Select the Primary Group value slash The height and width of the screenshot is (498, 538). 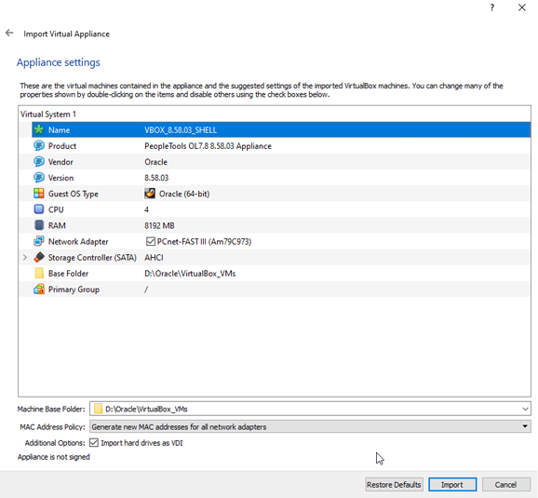(x=146, y=289)
